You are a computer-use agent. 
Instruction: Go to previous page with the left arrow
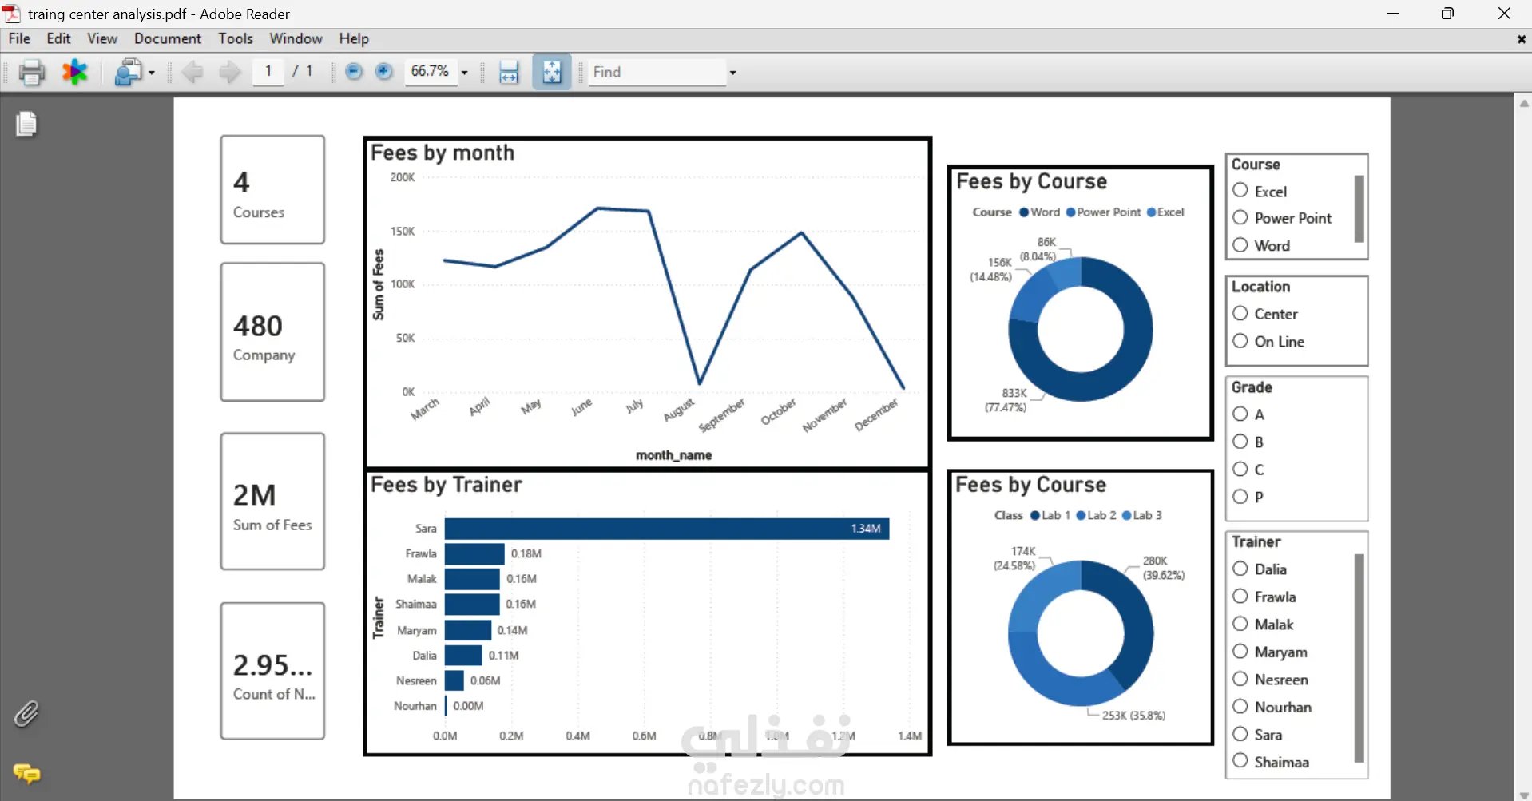tap(192, 73)
